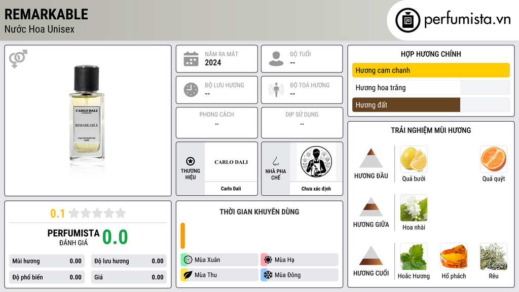
Task: Click the REMARKABLE title heading
Action: coord(46,14)
